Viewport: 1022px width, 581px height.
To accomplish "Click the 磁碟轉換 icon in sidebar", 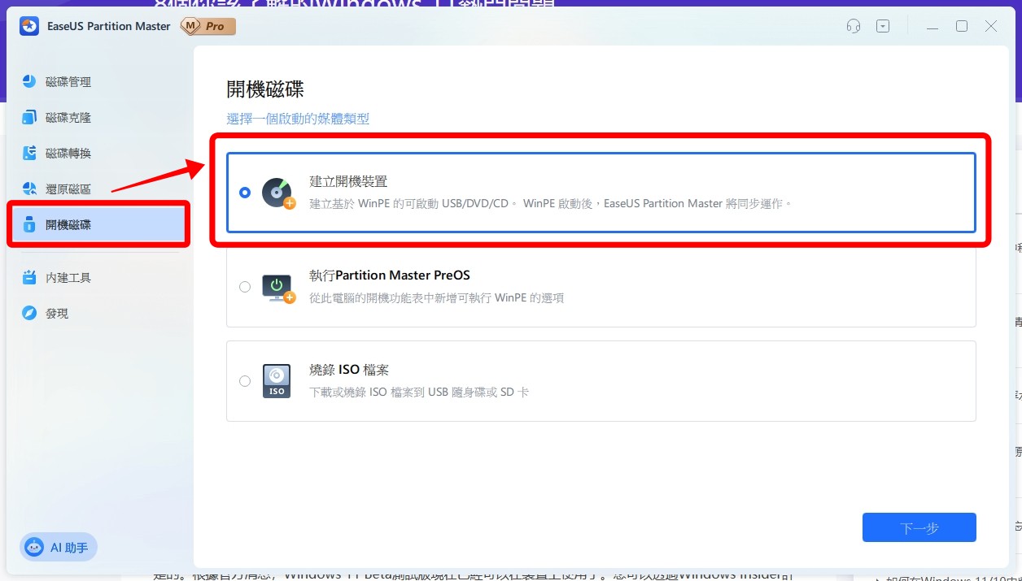I will pos(29,154).
